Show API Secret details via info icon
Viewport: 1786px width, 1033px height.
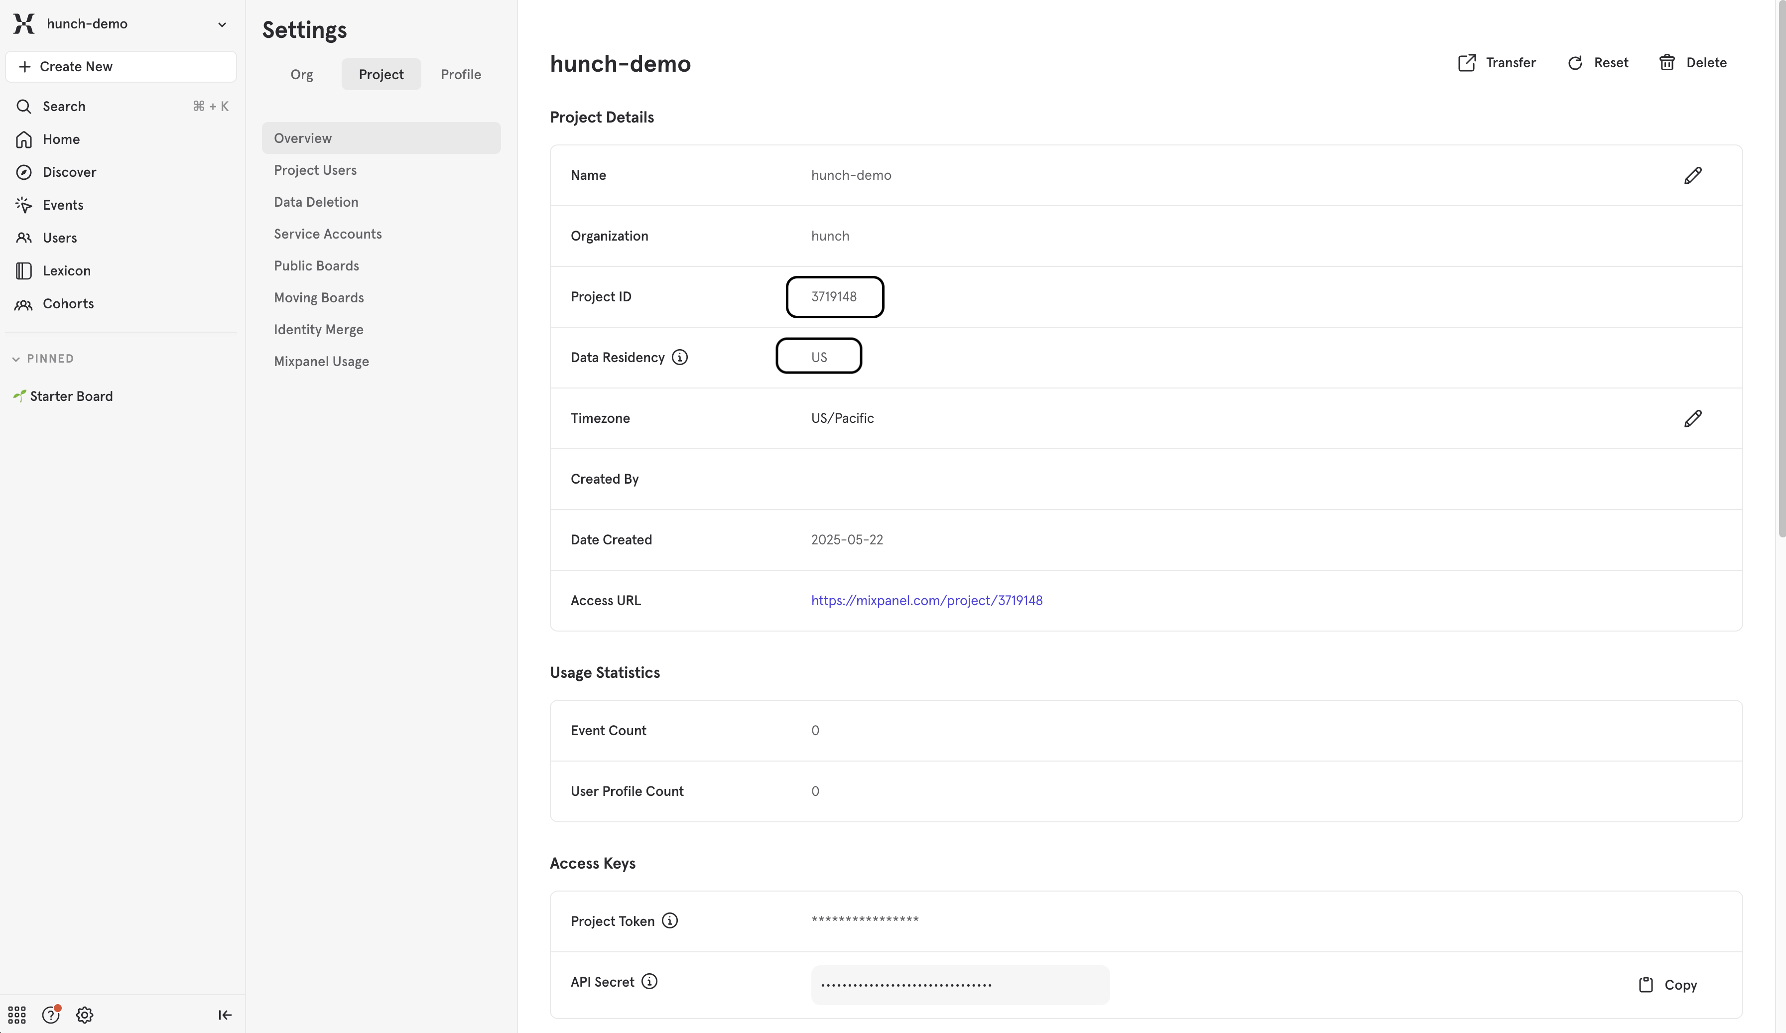649,982
